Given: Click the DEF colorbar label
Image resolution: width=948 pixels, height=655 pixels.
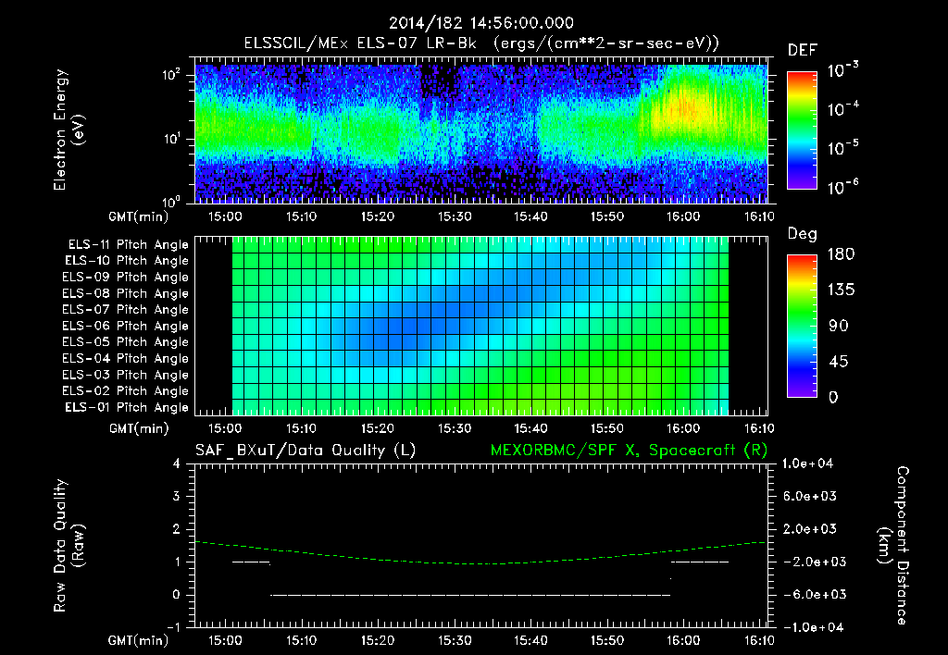Looking at the screenshot, I should pos(803,50).
